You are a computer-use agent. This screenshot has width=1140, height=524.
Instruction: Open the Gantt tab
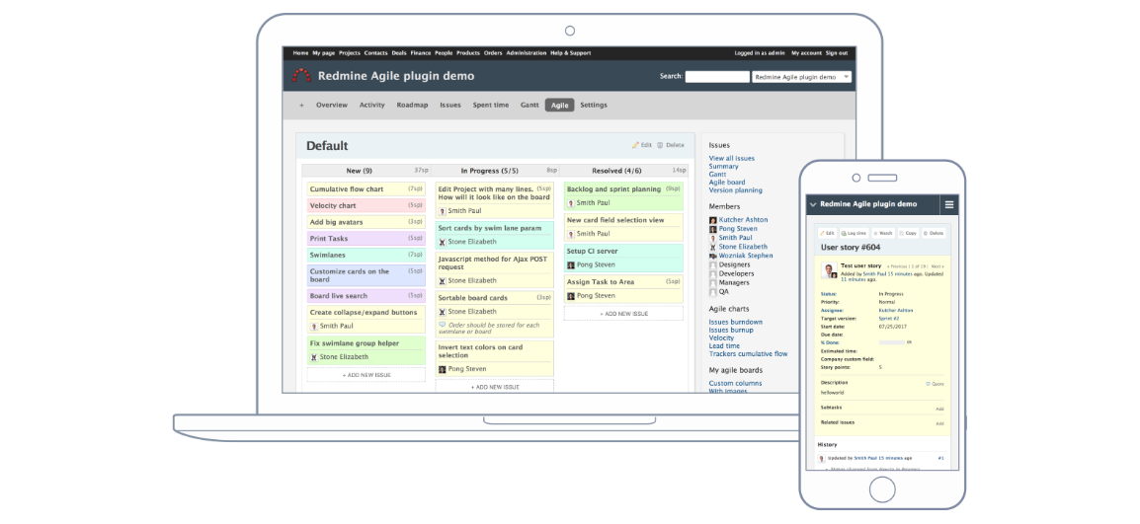click(529, 105)
